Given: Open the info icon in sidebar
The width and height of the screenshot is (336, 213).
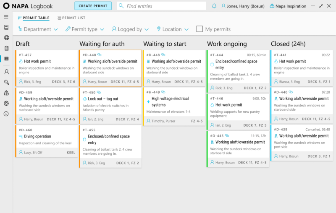Looking at the screenshot, I should click(6, 114).
